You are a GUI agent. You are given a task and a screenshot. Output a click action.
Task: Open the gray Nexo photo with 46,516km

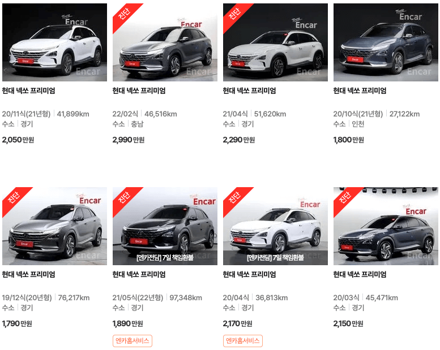coord(165,42)
